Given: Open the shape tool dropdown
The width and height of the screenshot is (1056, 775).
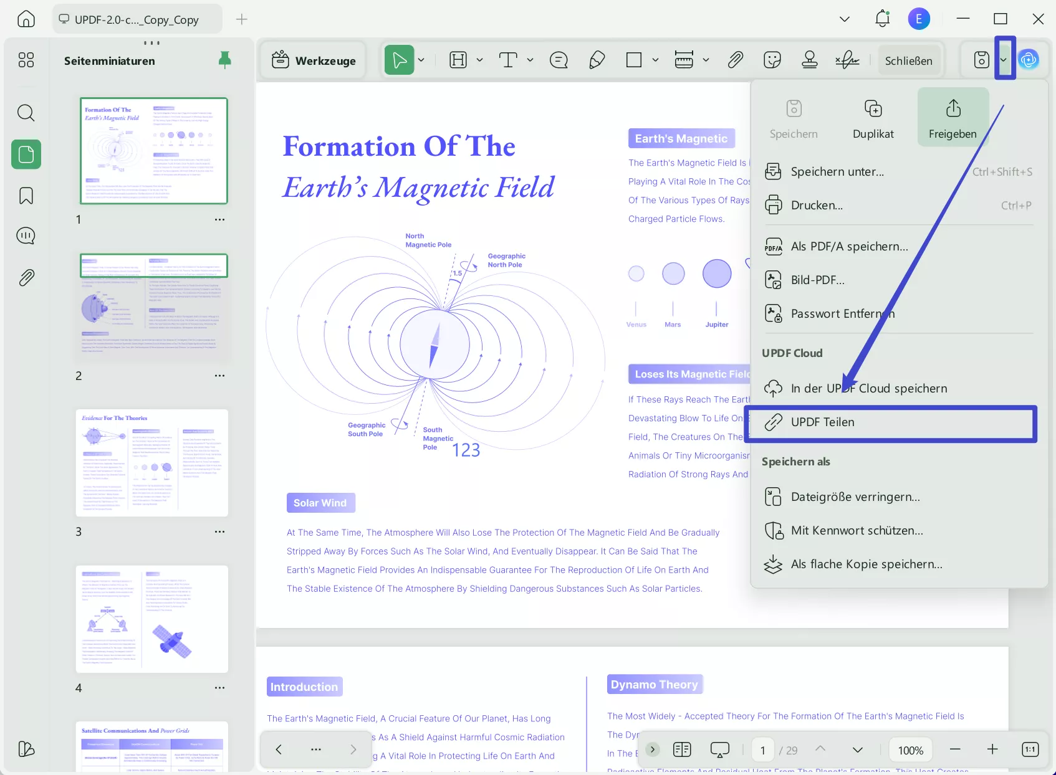Looking at the screenshot, I should [x=655, y=60].
